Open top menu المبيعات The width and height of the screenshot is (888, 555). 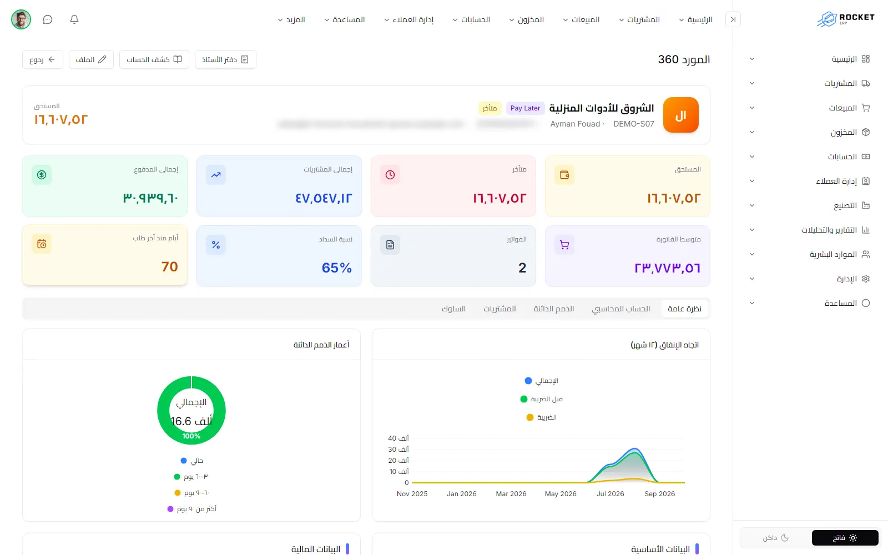tap(581, 19)
